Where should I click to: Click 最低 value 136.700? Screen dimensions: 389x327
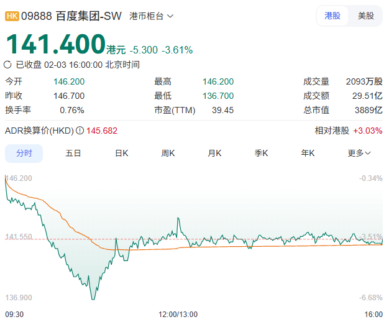click(x=218, y=96)
